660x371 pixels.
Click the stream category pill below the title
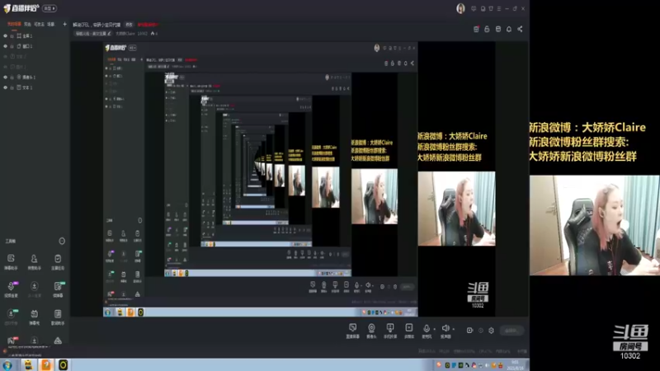92,34
